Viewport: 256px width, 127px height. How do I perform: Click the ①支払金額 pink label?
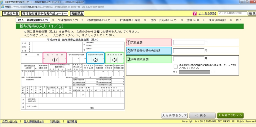click(149, 42)
